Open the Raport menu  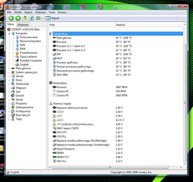click(x=29, y=12)
